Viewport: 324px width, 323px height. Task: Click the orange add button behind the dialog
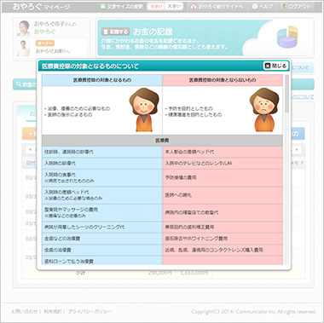pyautogui.click(x=30, y=134)
